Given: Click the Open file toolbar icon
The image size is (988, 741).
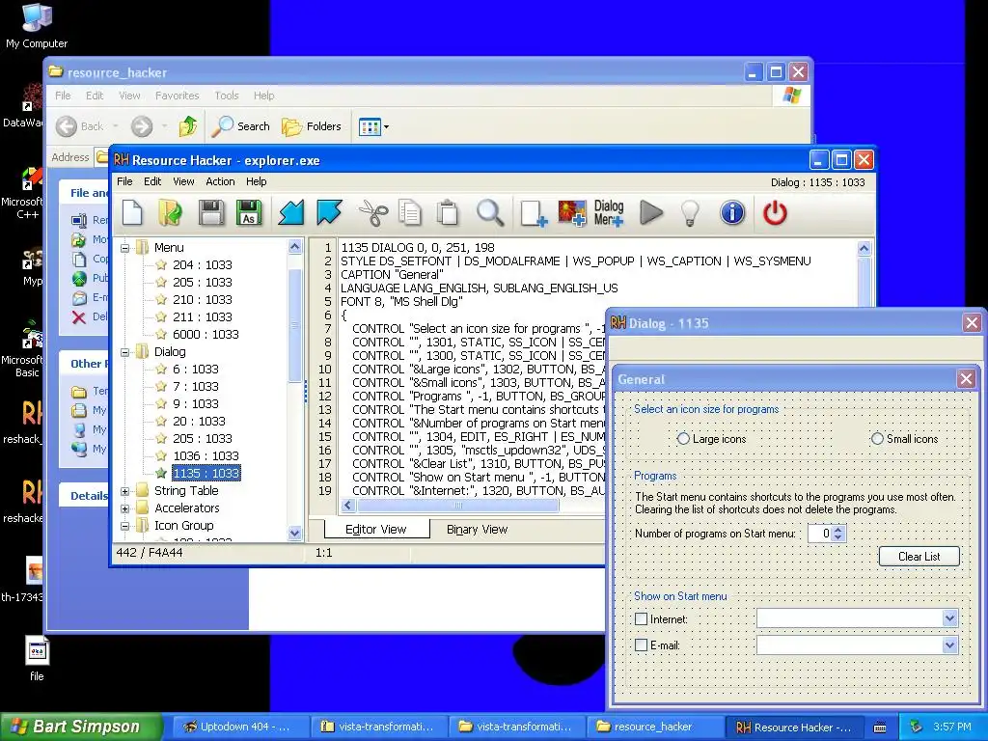Looking at the screenshot, I should pyautogui.click(x=170, y=212).
